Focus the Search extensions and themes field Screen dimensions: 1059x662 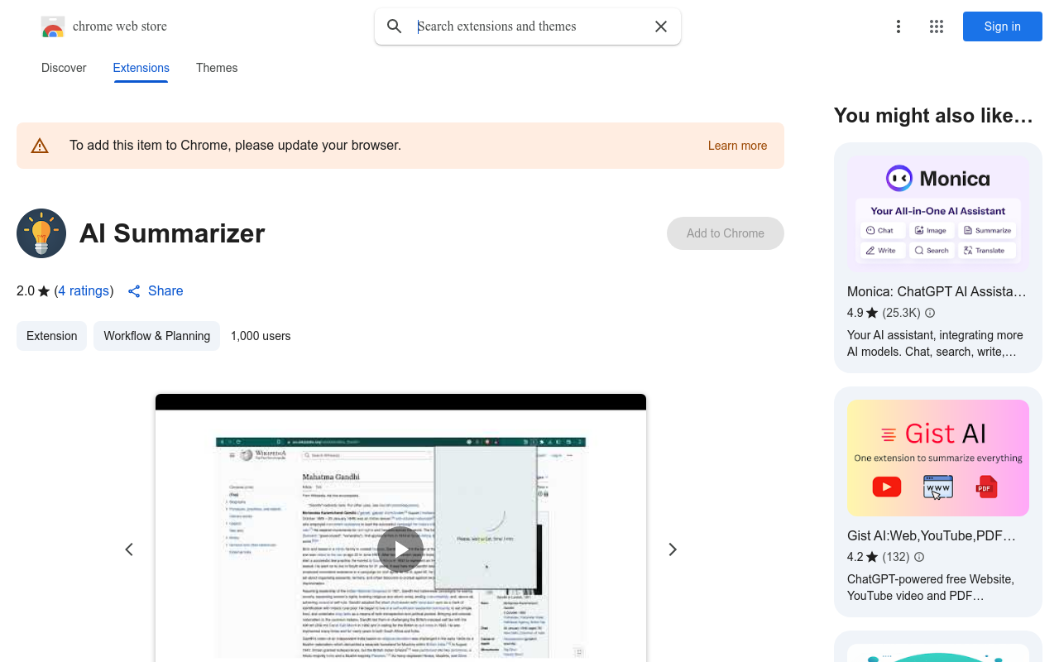point(529,26)
